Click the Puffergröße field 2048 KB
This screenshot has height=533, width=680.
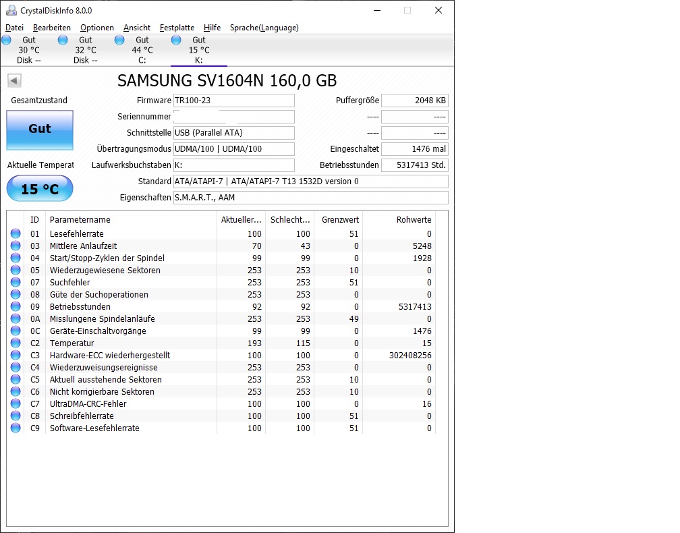(415, 100)
